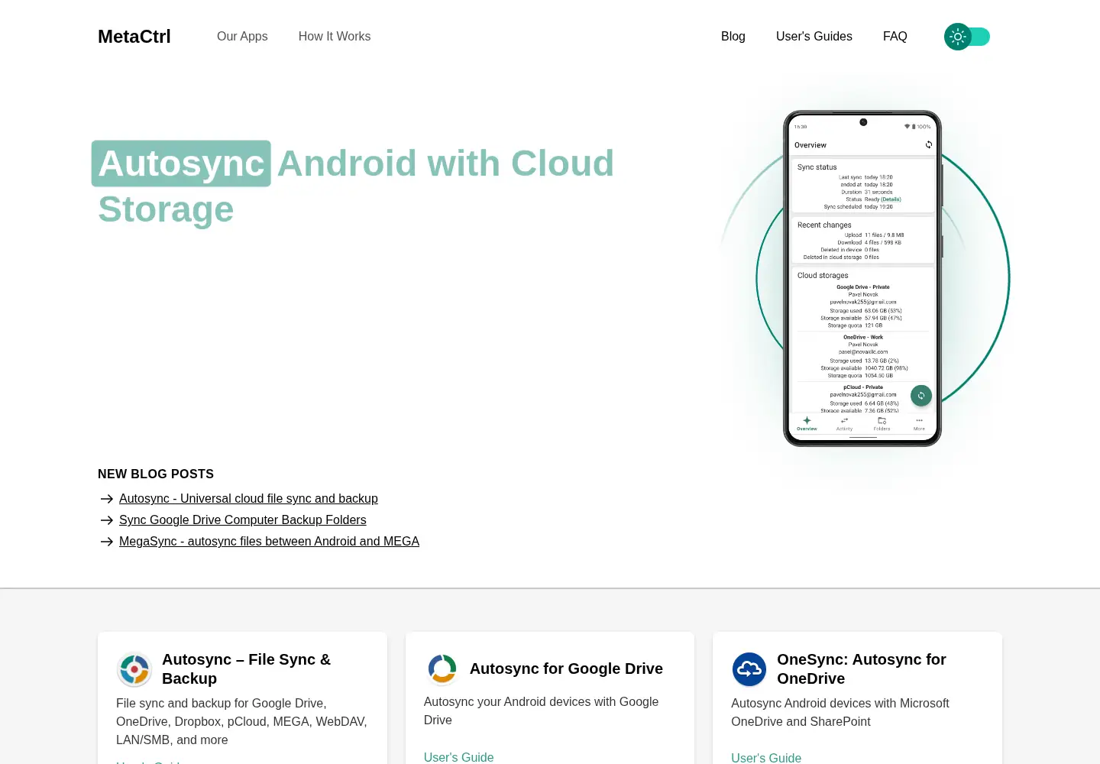Click the Autosync for Google Drive app icon

tap(442, 668)
